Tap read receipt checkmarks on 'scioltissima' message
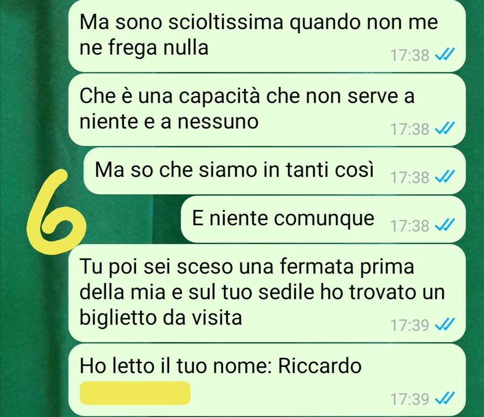The width and height of the screenshot is (484, 417). coord(445,55)
